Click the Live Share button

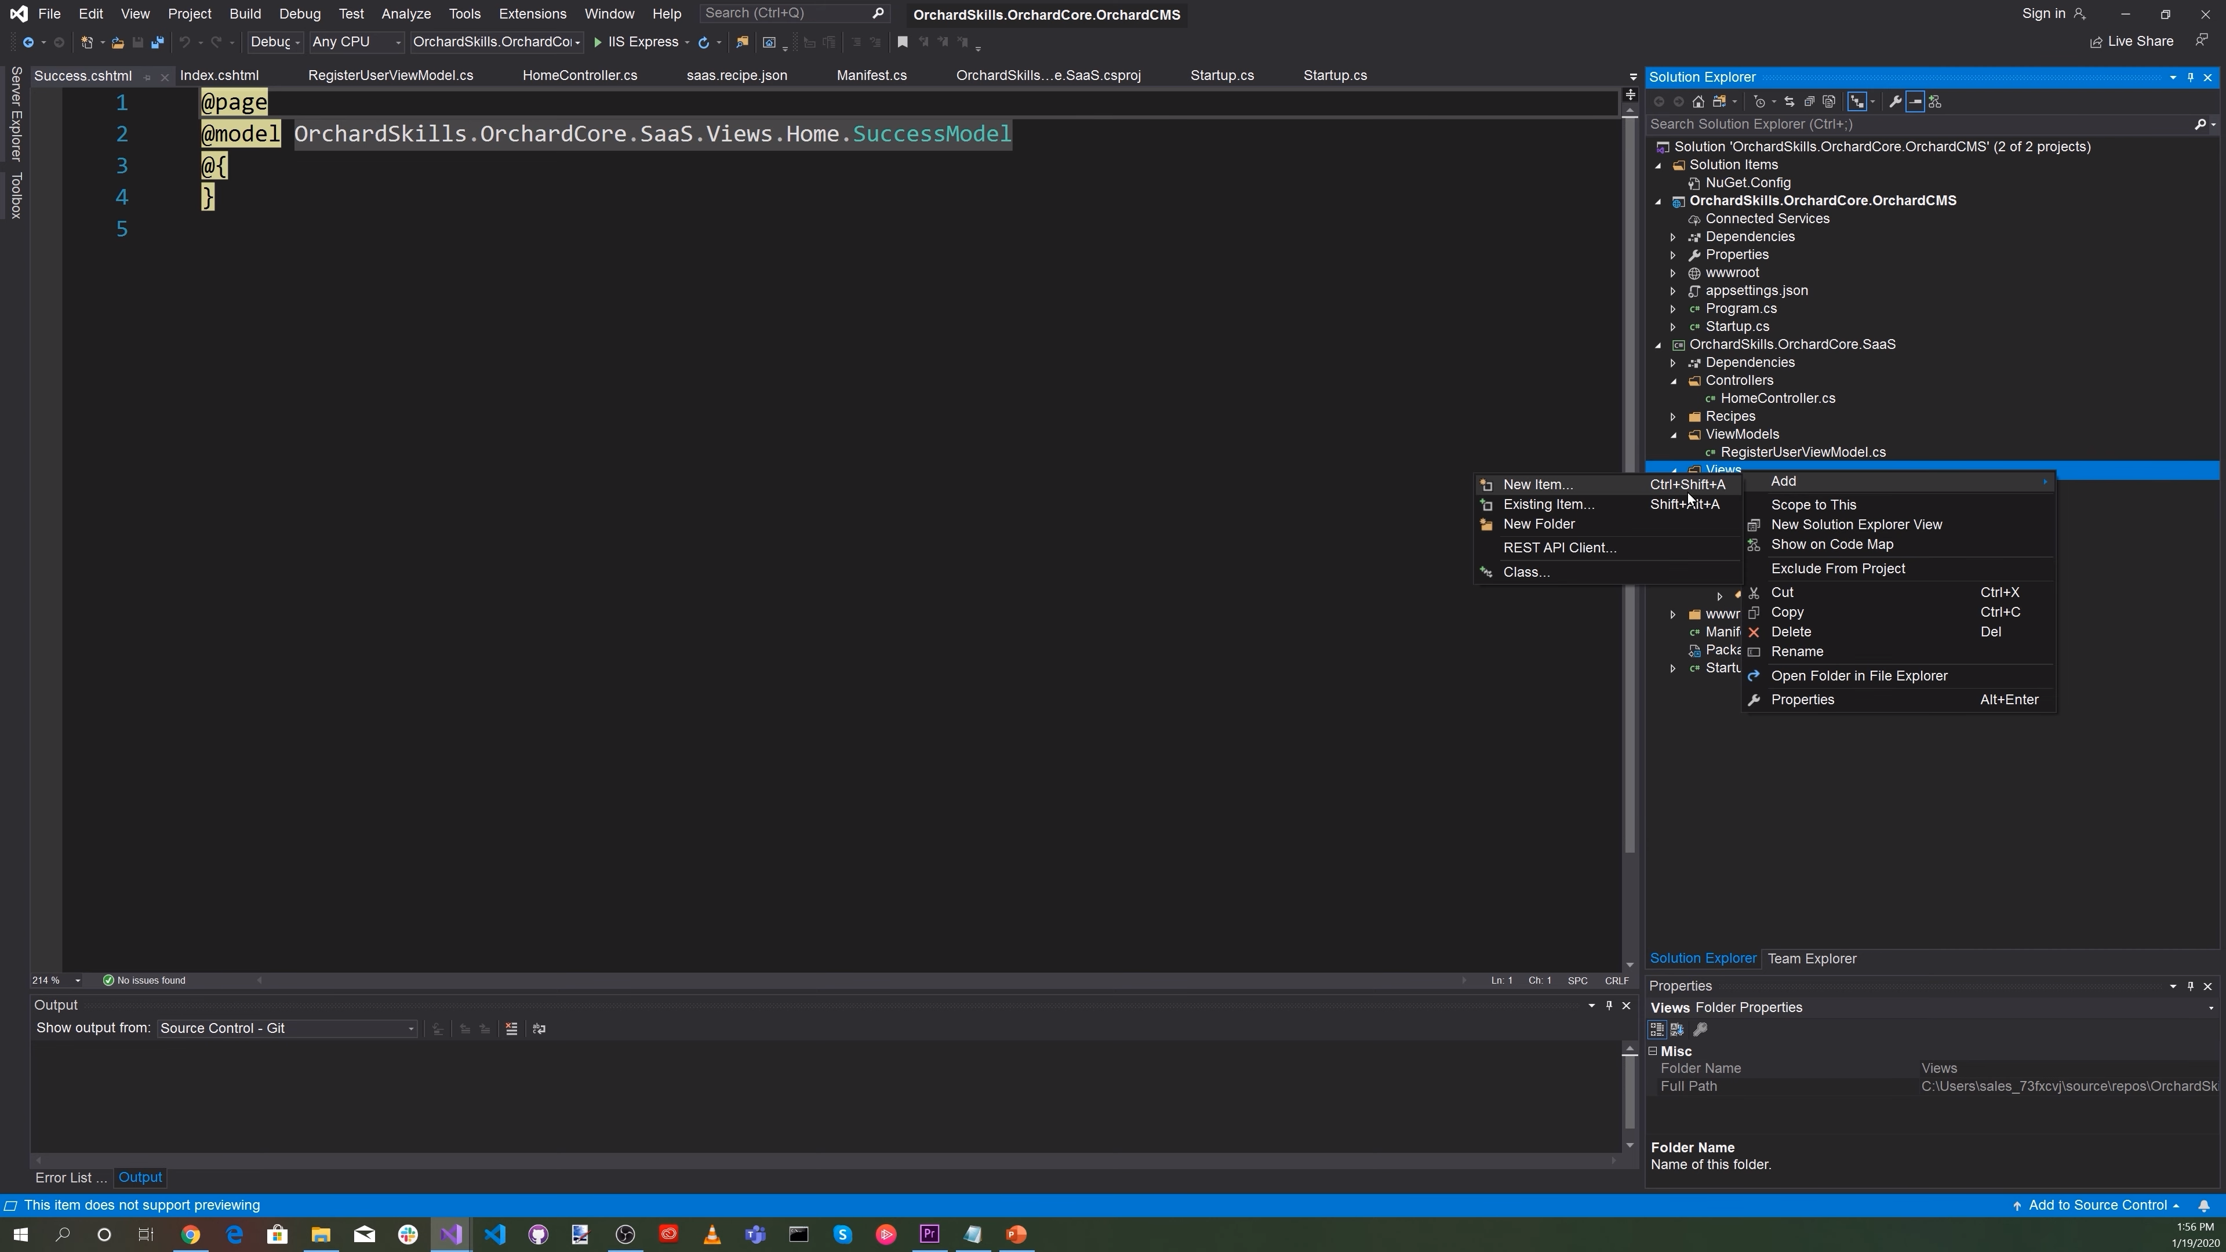(x=2131, y=42)
